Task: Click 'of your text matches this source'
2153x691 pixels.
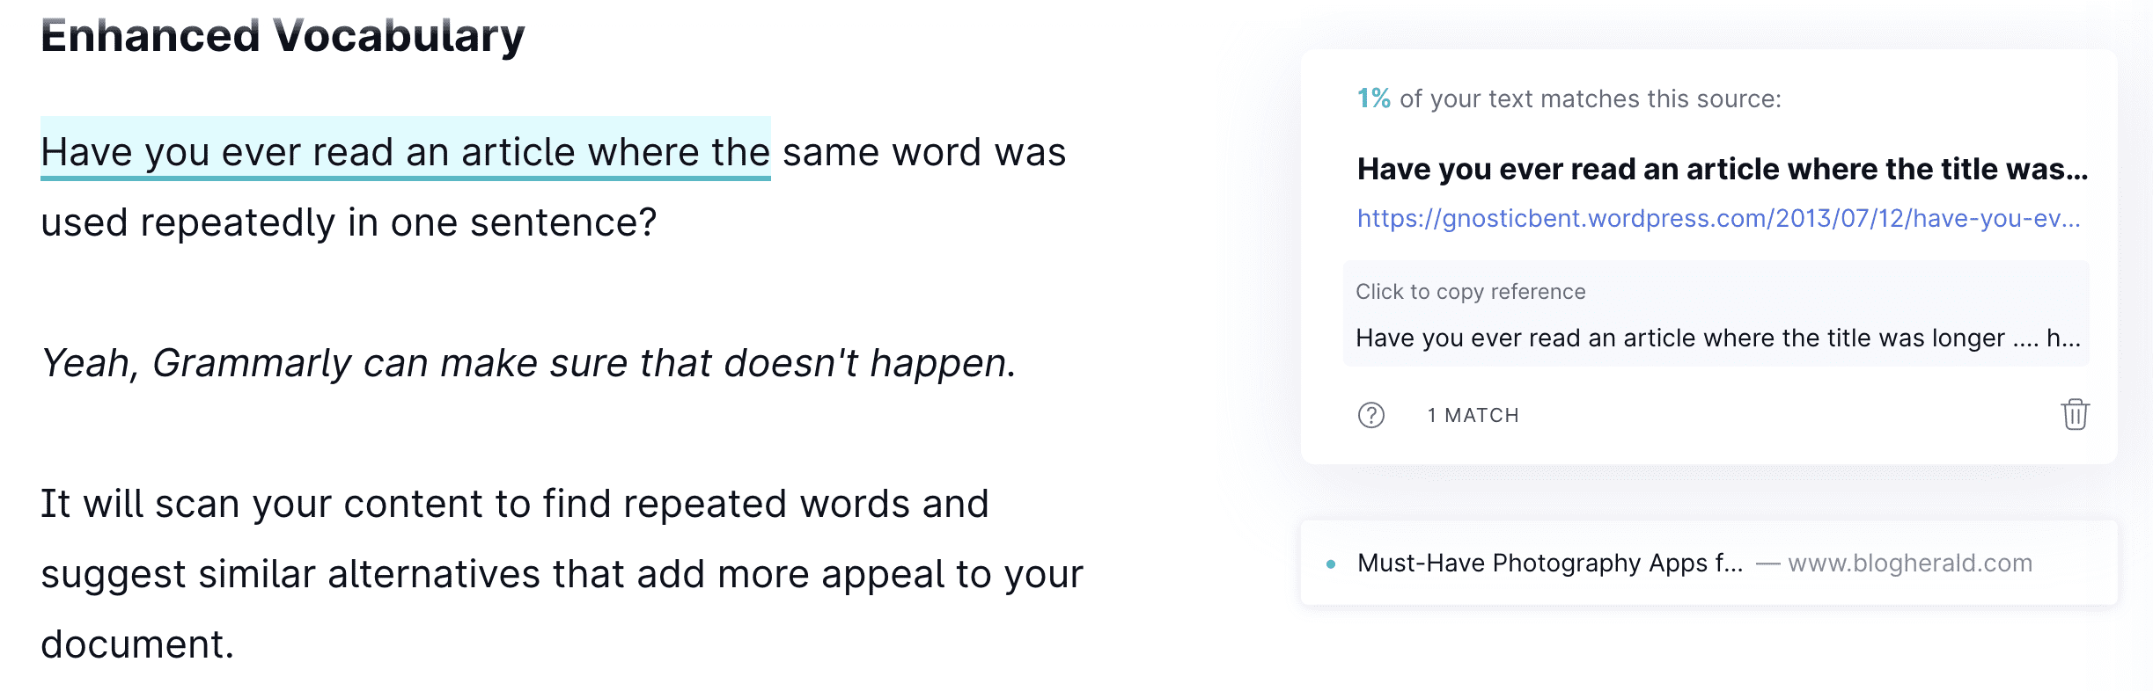Action: pyautogui.click(x=1590, y=98)
